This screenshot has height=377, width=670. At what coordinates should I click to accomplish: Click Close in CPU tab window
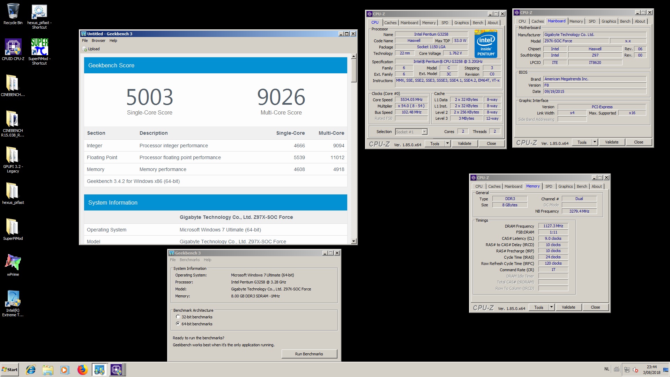point(491,143)
